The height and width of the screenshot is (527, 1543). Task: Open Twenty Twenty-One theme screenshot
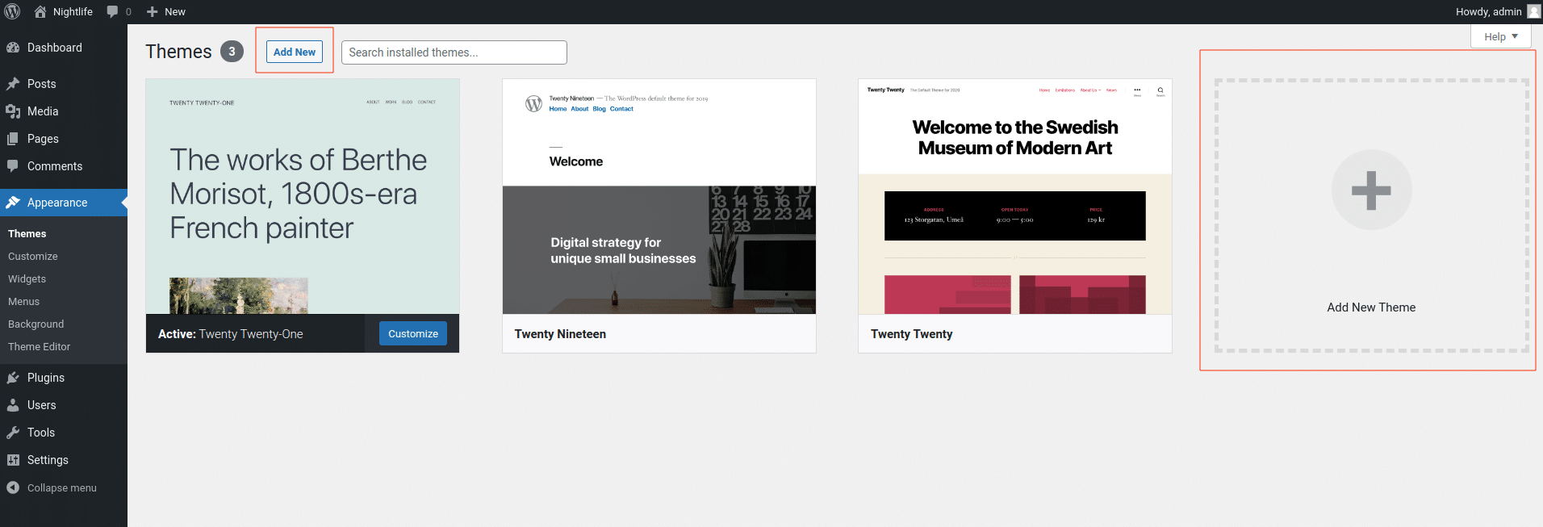point(303,196)
